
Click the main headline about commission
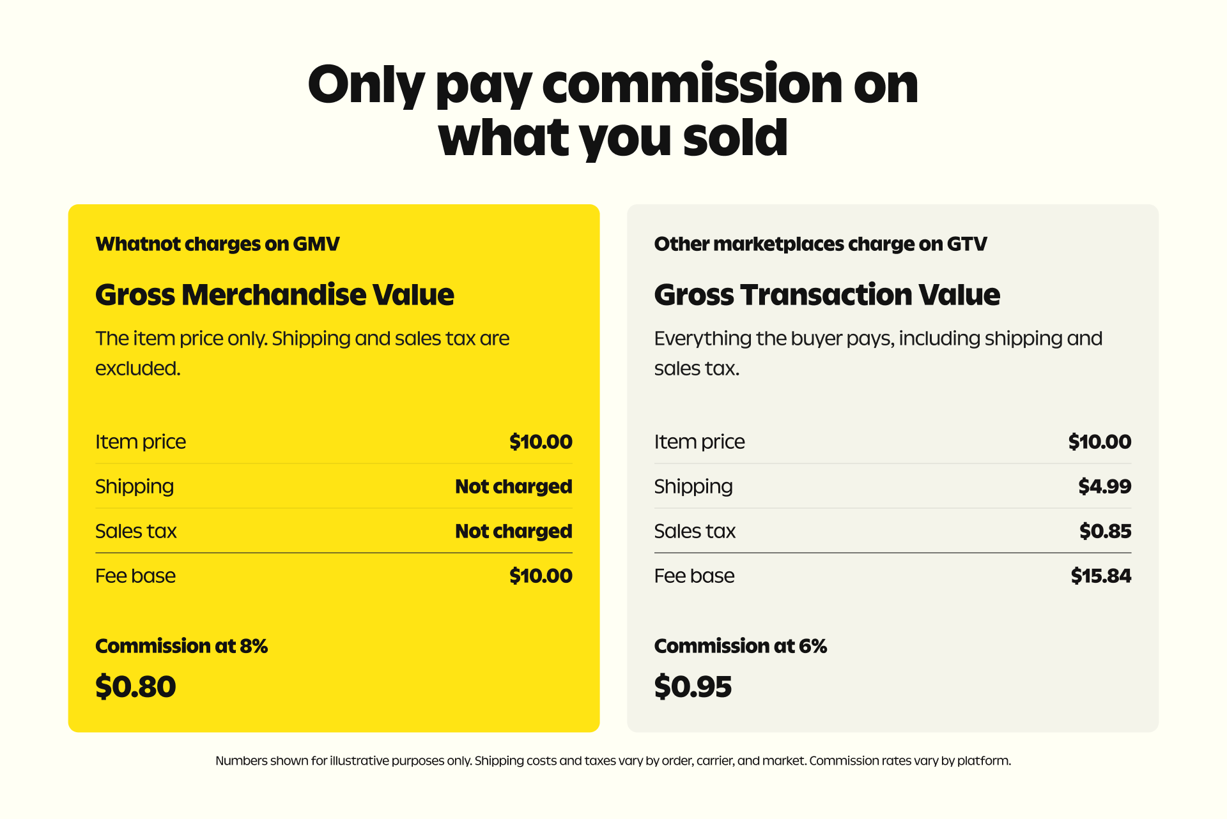(613, 110)
